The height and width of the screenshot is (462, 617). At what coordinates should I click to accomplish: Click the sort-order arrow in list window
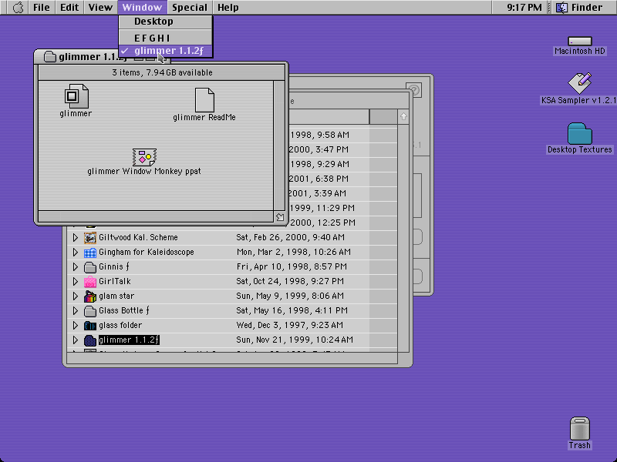point(403,117)
